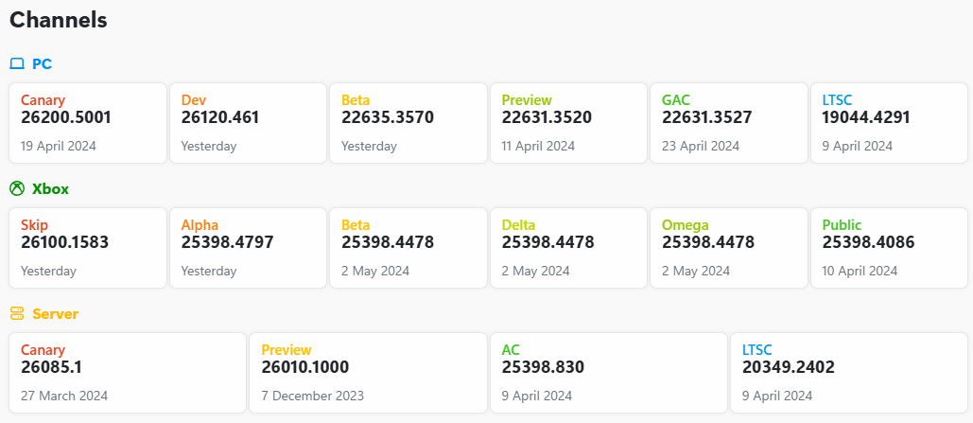The width and height of the screenshot is (973, 423).
Task: Click 2 May 2024 under Xbox Beta
Action: pos(375,272)
